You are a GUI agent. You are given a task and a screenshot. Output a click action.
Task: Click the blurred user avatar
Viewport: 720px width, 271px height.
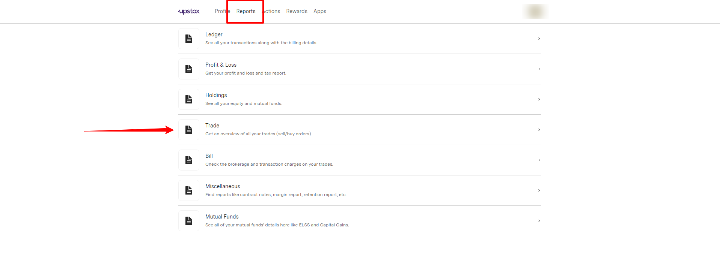tap(535, 11)
